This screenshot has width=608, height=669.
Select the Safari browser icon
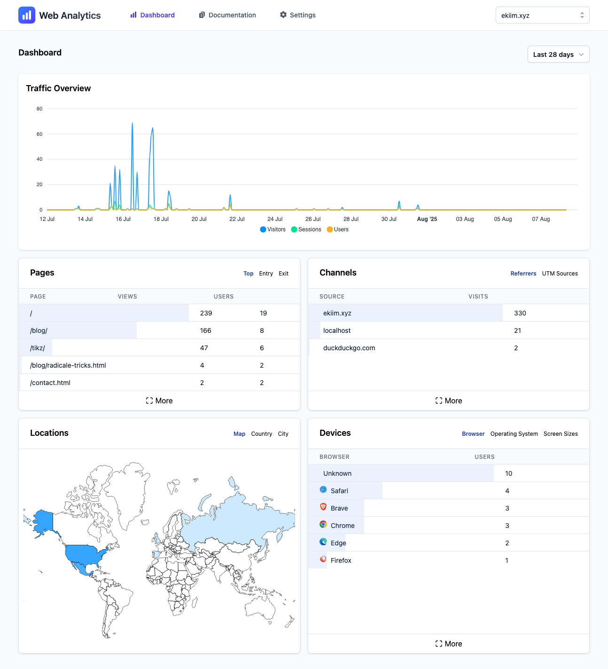(x=323, y=490)
